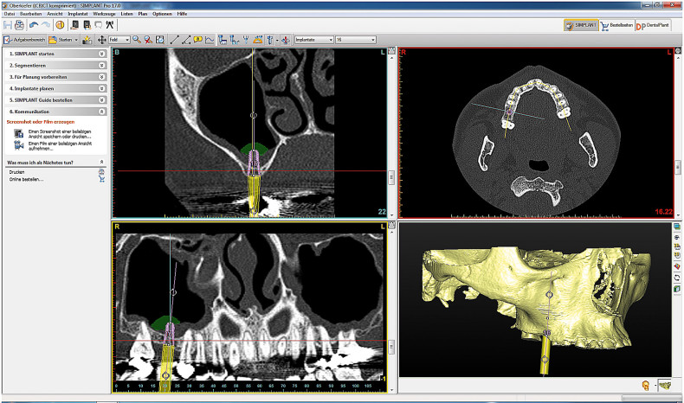Select the magnifier zoom tool
The image size is (684, 403).
(x=137, y=40)
